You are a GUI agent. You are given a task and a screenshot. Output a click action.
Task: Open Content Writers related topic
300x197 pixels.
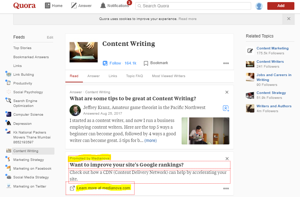(x=270, y=62)
